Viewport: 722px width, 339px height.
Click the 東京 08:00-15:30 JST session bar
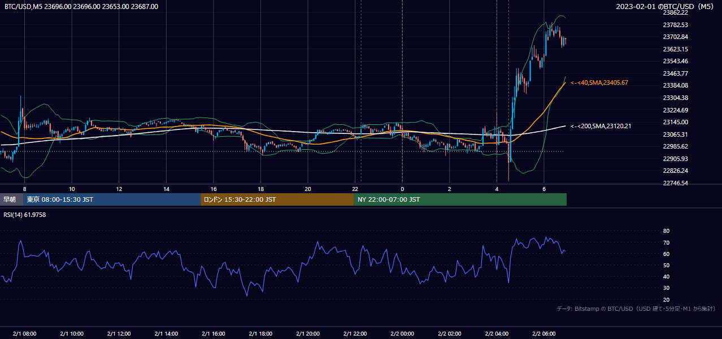click(112, 199)
